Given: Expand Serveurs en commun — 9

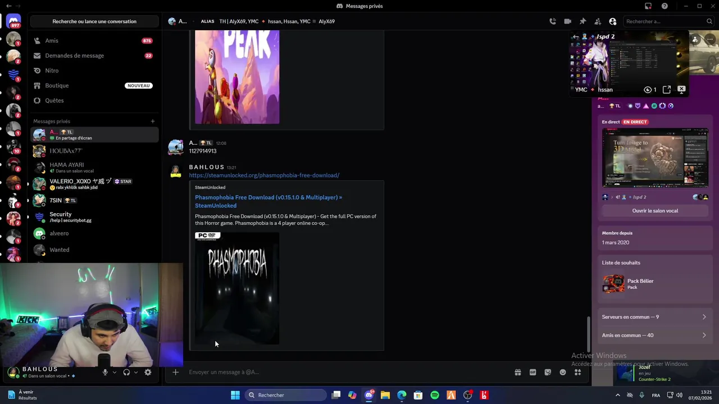Looking at the screenshot, I should click(654, 317).
